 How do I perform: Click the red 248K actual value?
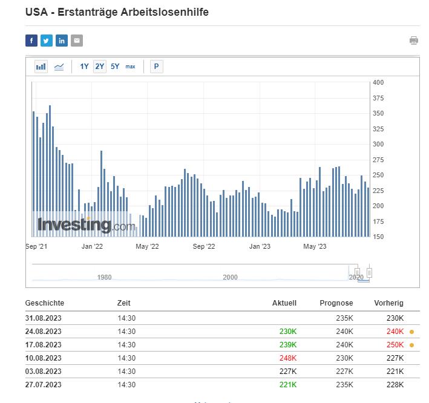click(288, 358)
